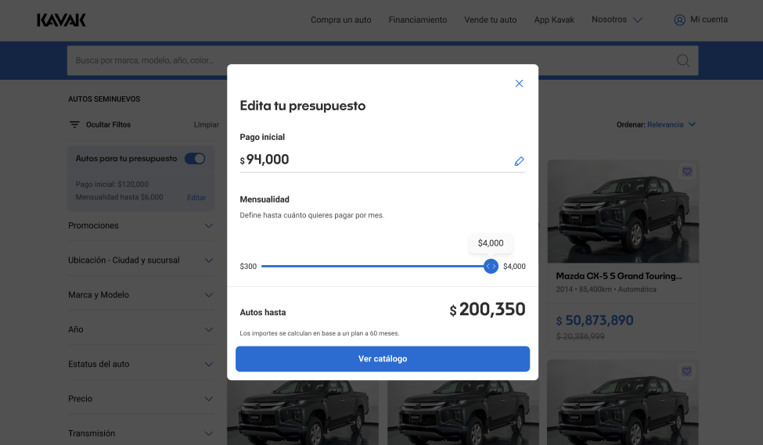Click the Limpiar filters link
Viewport: 763px width, 445px height.
tap(207, 125)
